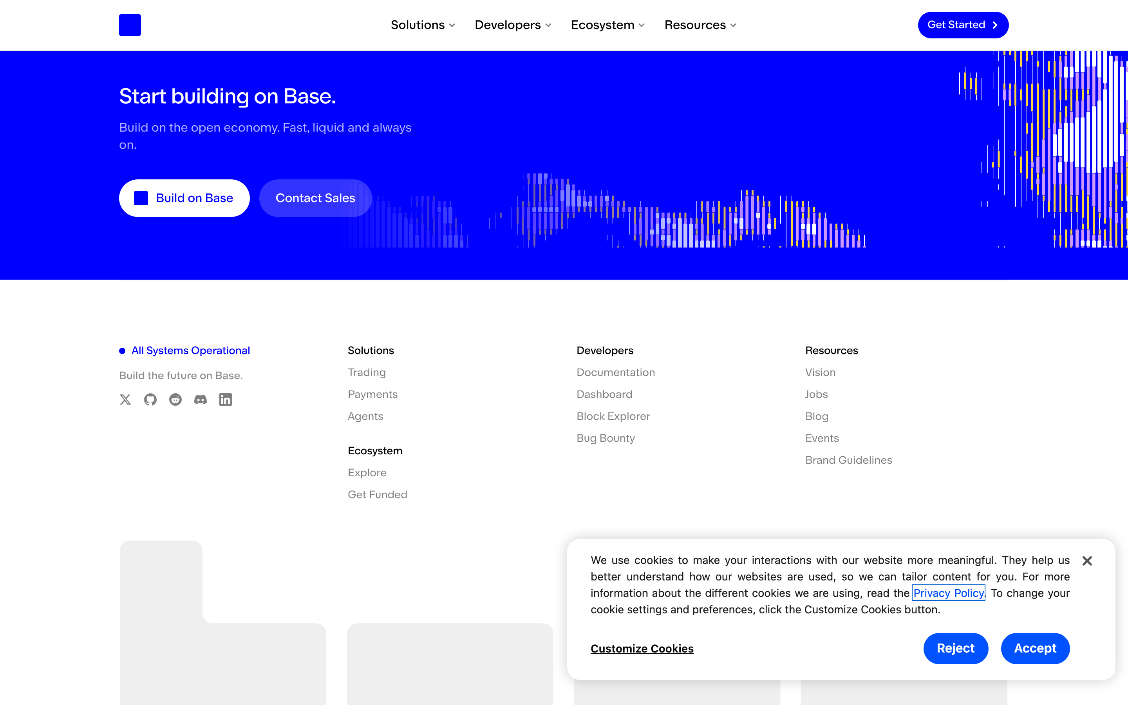Click the Get Started button
Viewport: 1128px width, 705px height.
(x=963, y=25)
